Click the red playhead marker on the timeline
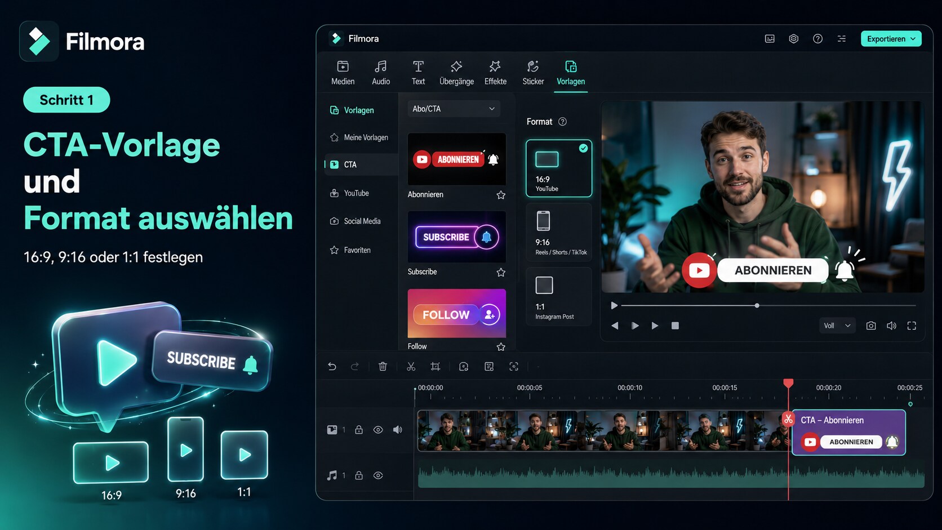The height and width of the screenshot is (530, 942). coord(788,384)
